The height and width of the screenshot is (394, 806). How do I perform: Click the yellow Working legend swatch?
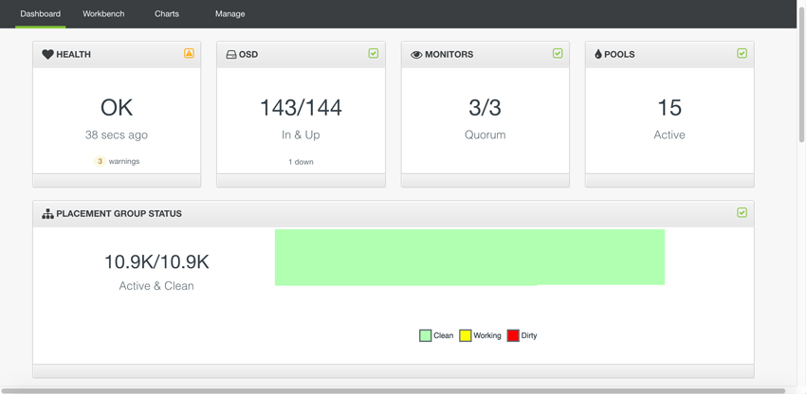pos(466,336)
